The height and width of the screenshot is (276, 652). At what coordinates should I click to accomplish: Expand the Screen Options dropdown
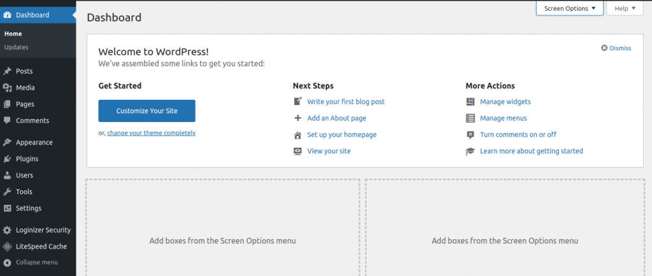tap(570, 8)
